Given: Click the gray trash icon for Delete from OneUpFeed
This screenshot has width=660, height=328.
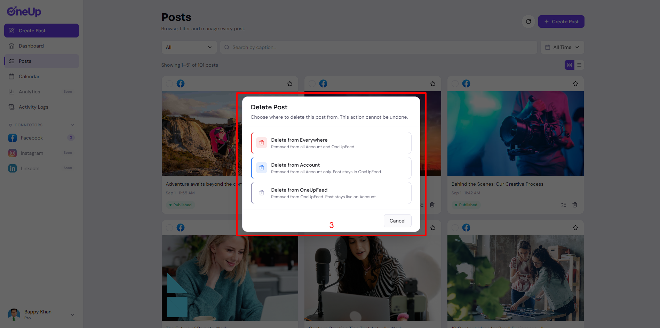Looking at the screenshot, I should coord(262,193).
